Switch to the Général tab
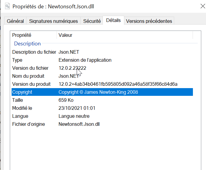 pos(15,21)
